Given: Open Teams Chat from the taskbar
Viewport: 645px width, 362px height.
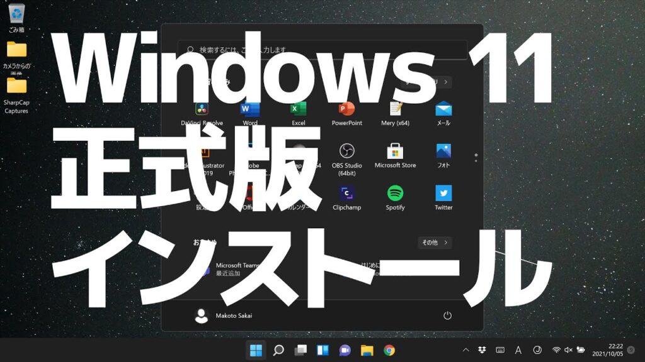Looking at the screenshot, I should tap(345, 350).
